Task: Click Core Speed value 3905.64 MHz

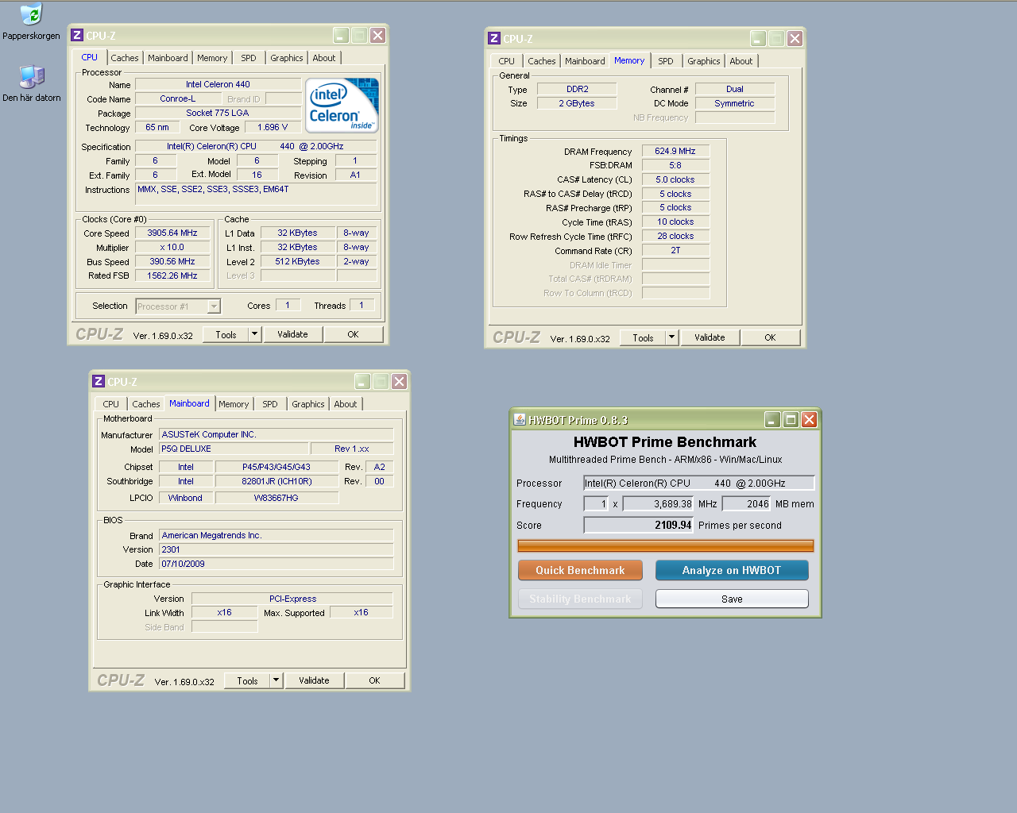Action: coord(172,233)
